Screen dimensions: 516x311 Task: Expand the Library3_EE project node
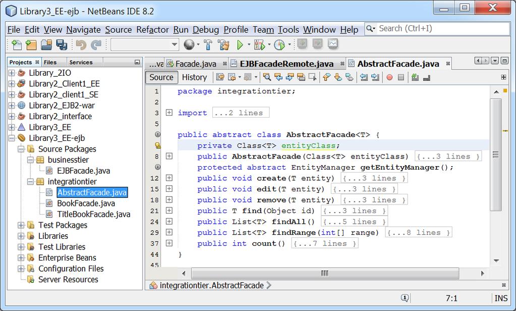(12, 127)
